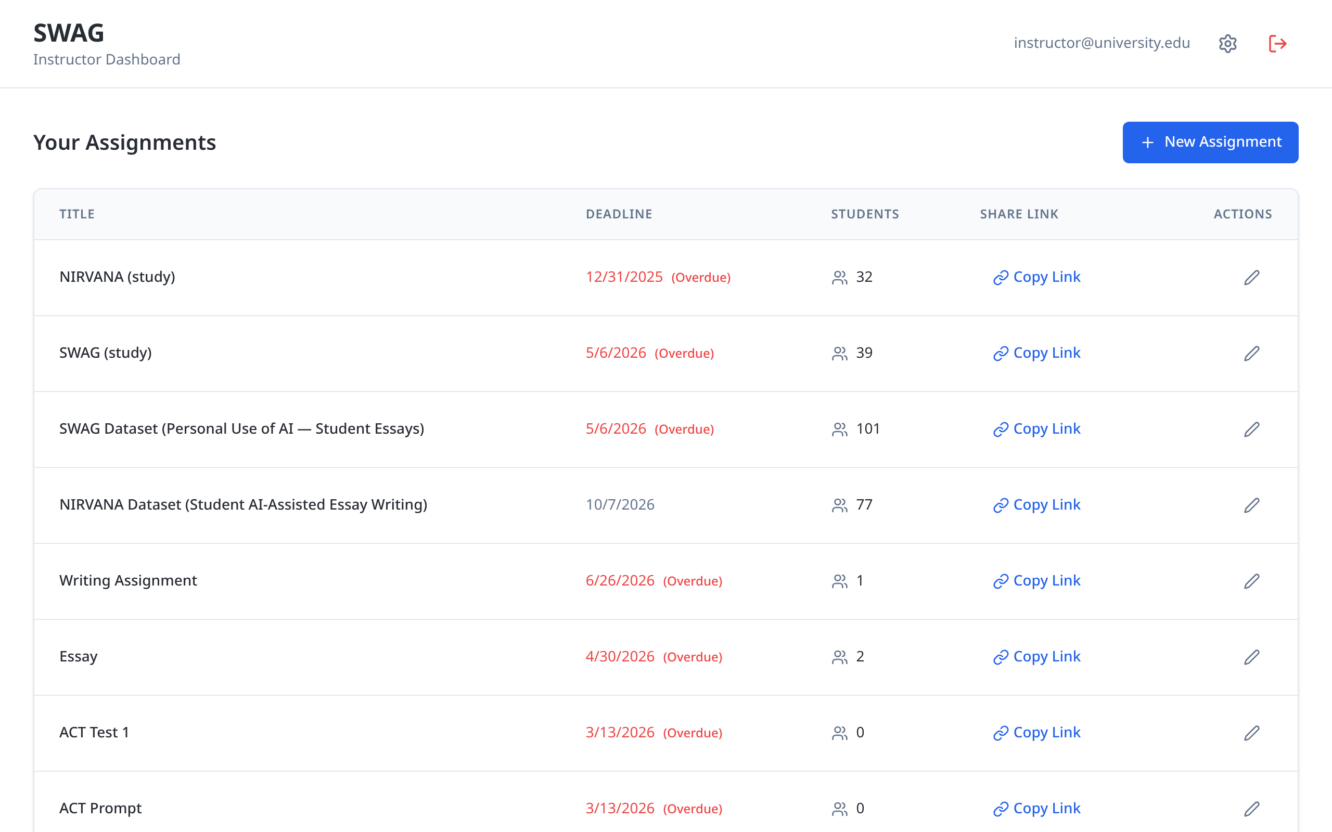Click the 10/7/2026 deadline cell
The image size is (1332, 832).
coord(620,504)
